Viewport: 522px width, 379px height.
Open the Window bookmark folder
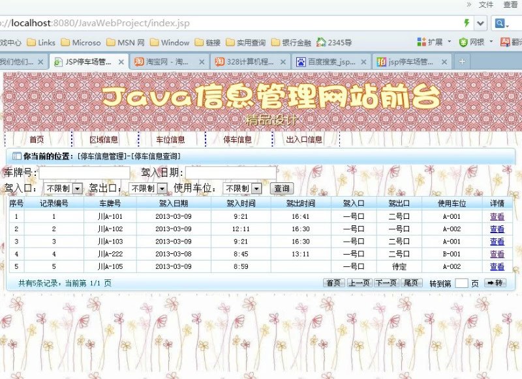click(x=170, y=42)
